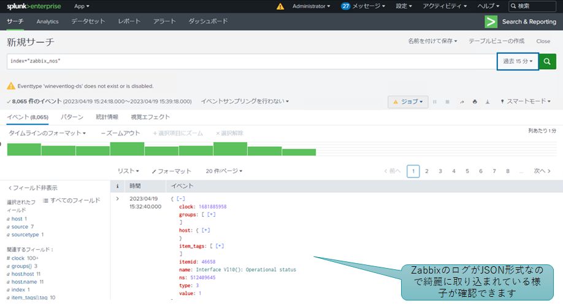Click the 27 messages badge

(345, 6)
